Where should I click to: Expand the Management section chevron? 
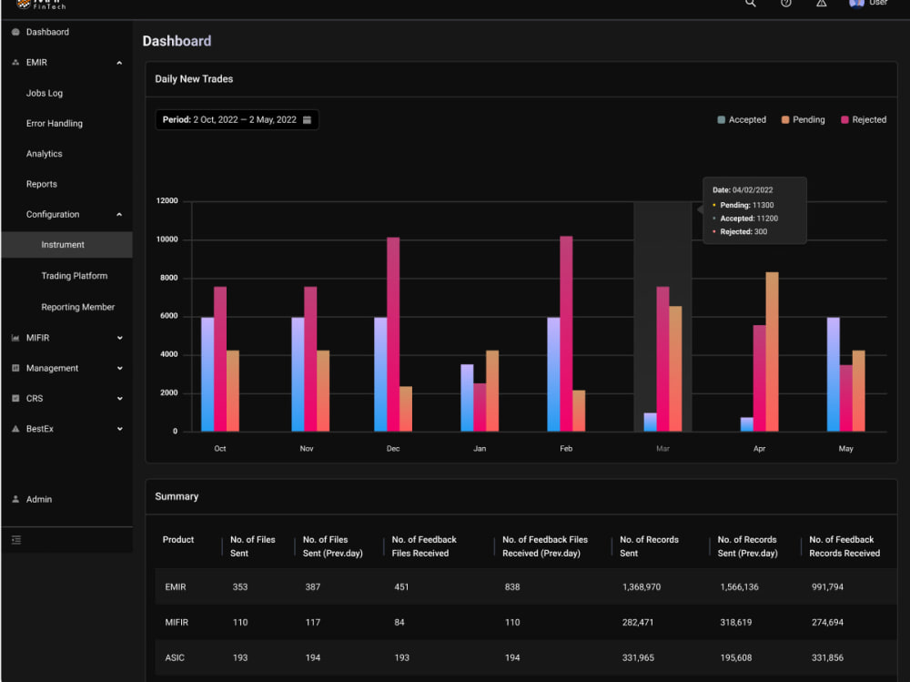(x=119, y=368)
